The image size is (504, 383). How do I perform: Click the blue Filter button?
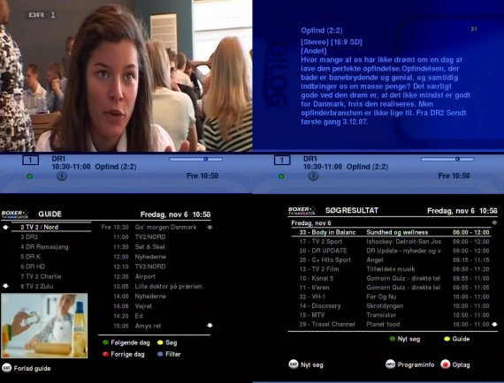169,354
